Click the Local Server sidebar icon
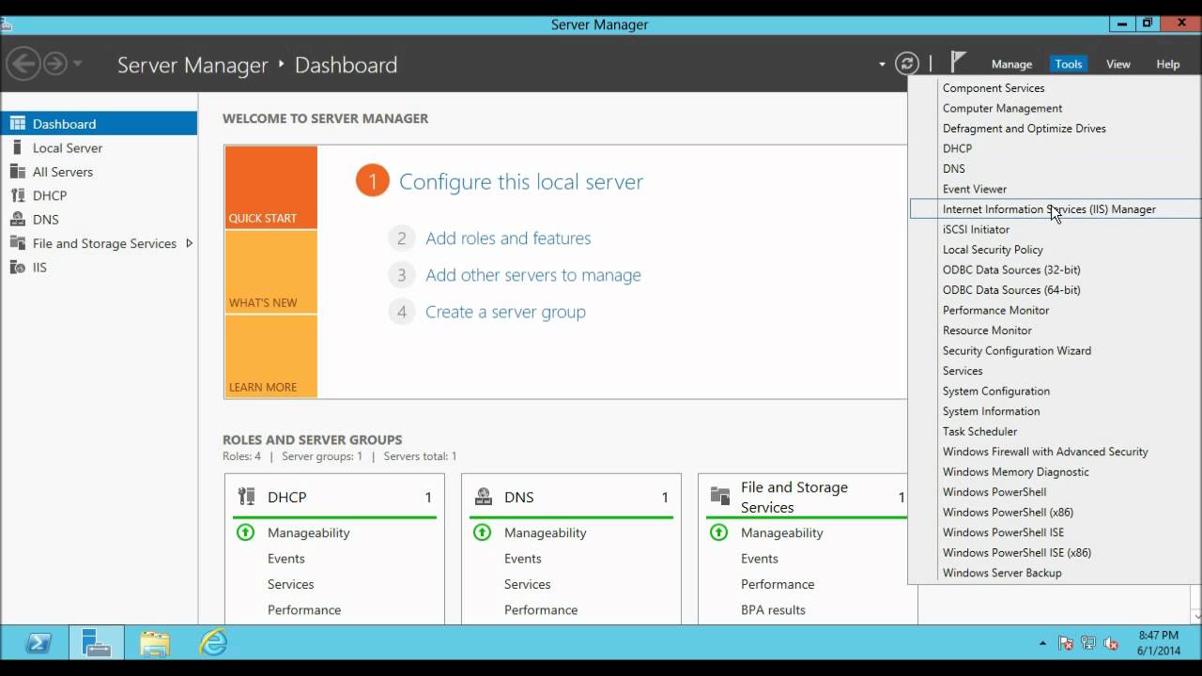 (17, 147)
